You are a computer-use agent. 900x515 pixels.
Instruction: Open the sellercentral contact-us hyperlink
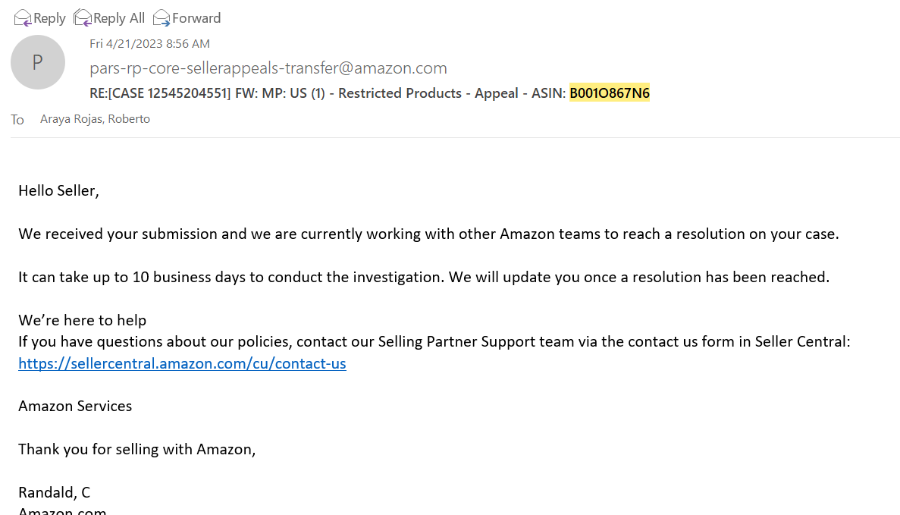pyautogui.click(x=182, y=363)
